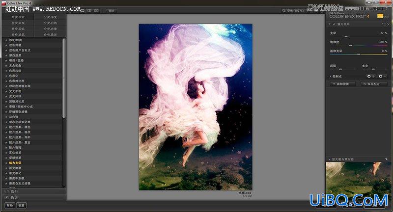Uncheck the 魅力光晕 filter enable checkbox
The width and height of the screenshot is (393, 212).
click(x=334, y=24)
